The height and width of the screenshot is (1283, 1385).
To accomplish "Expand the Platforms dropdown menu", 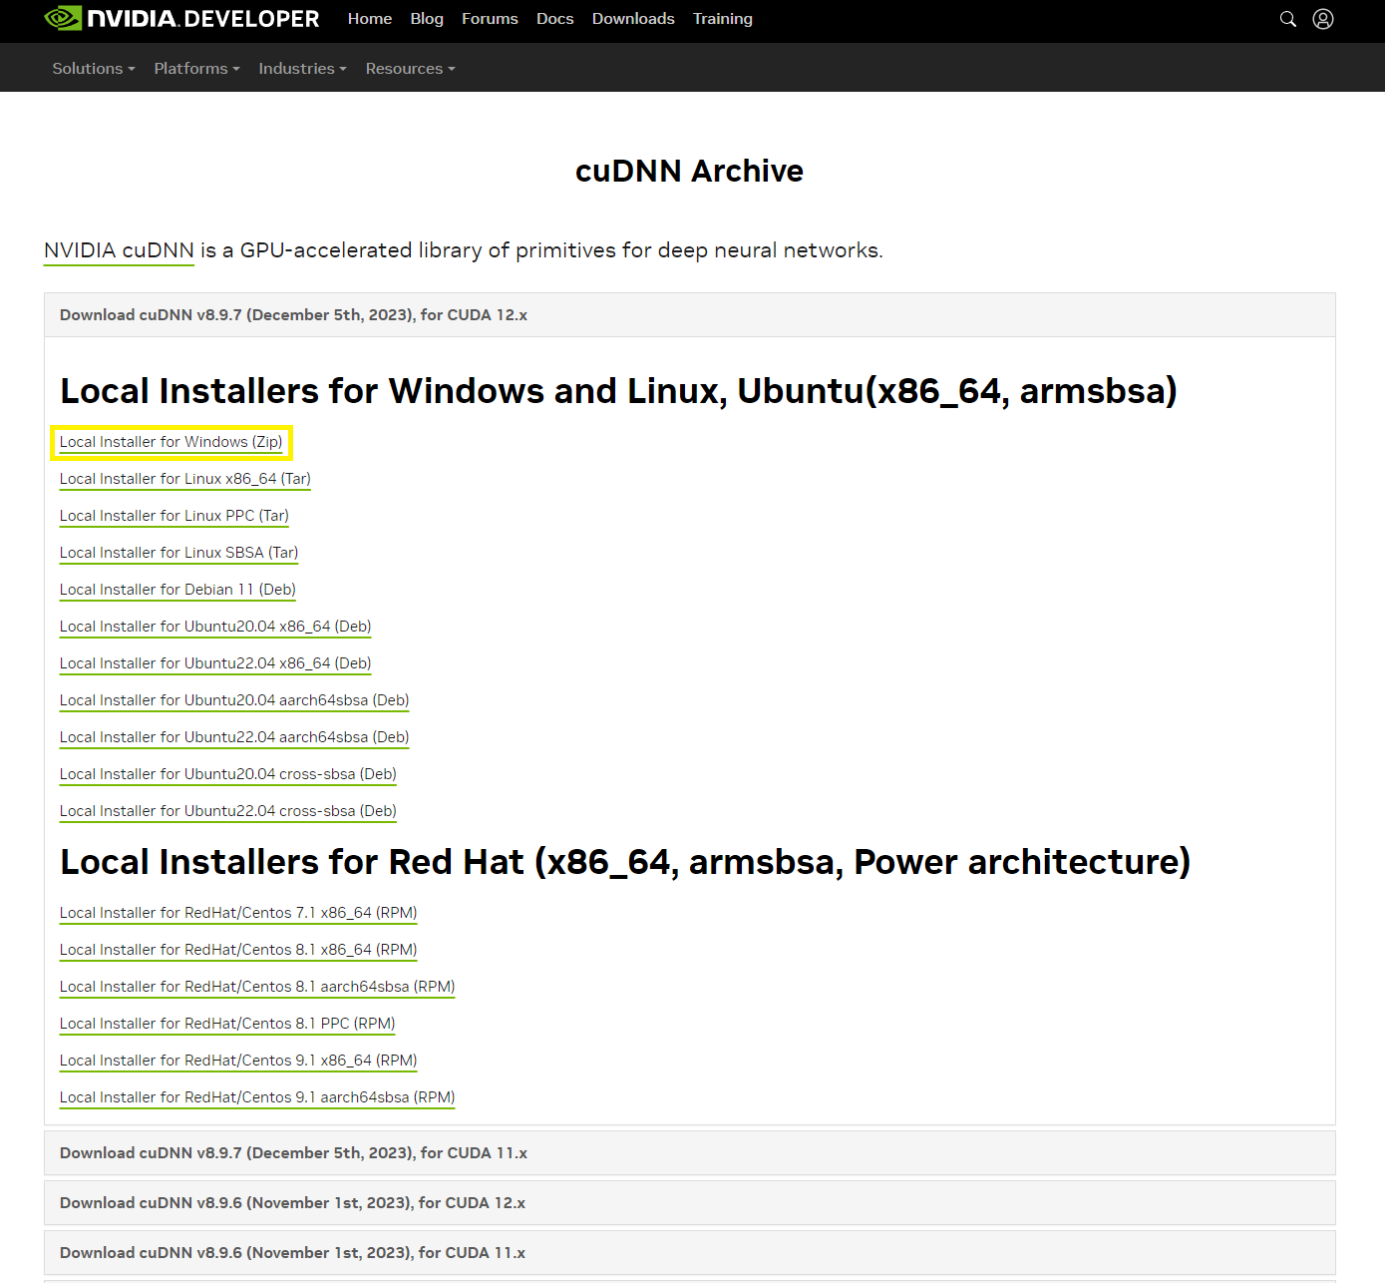I will point(197,69).
